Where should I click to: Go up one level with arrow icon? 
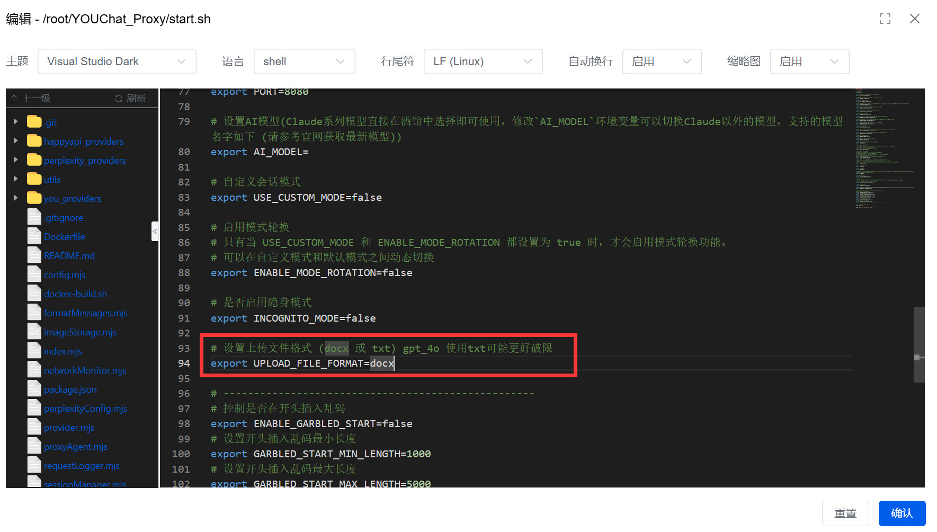pyautogui.click(x=14, y=99)
